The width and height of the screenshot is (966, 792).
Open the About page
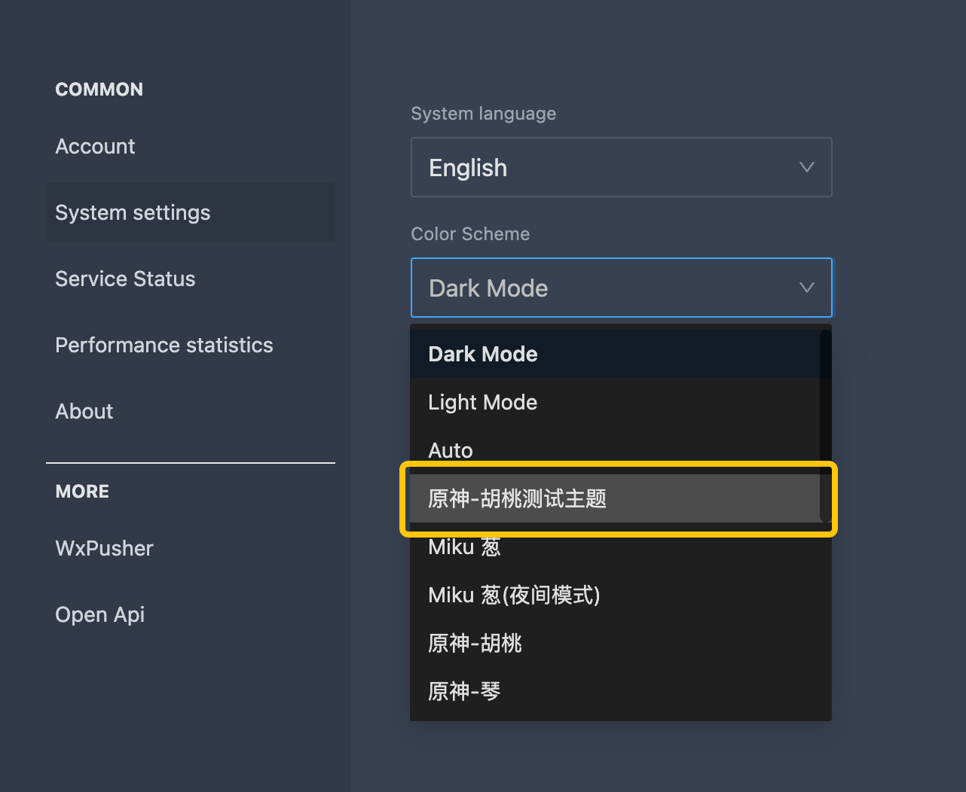click(84, 411)
